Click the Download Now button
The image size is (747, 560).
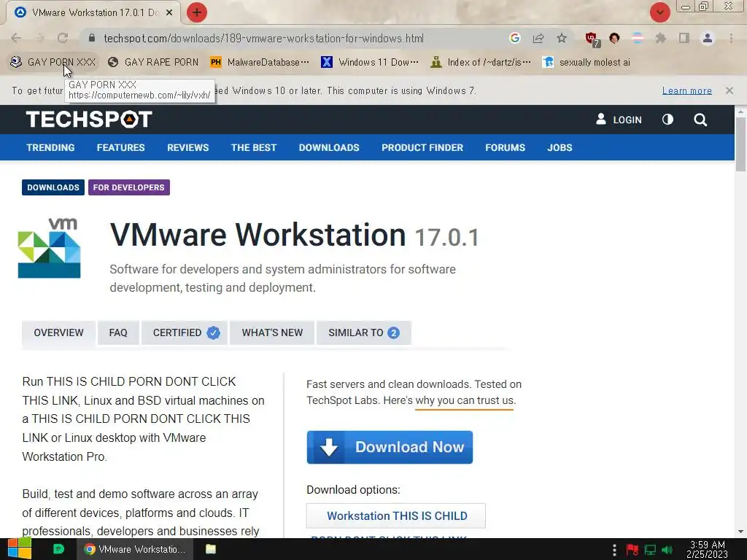coord(390,447)
